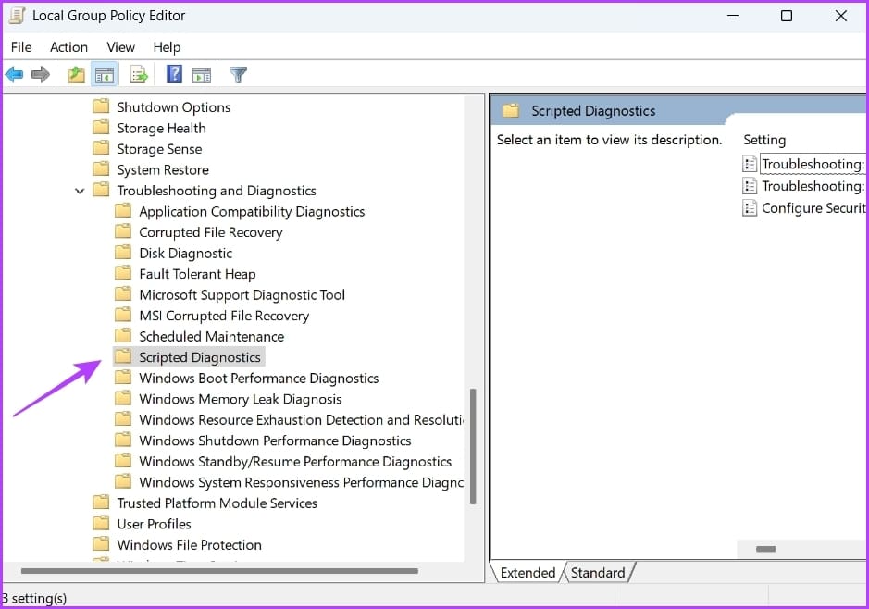Toggle the Show/Hide Action Pane icon
Screen dimensions: 869x609
click(201, 75)
